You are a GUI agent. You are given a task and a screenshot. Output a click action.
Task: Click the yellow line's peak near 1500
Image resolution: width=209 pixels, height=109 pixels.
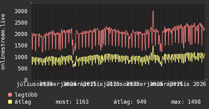pyautogui.click(x=153, y=46)
